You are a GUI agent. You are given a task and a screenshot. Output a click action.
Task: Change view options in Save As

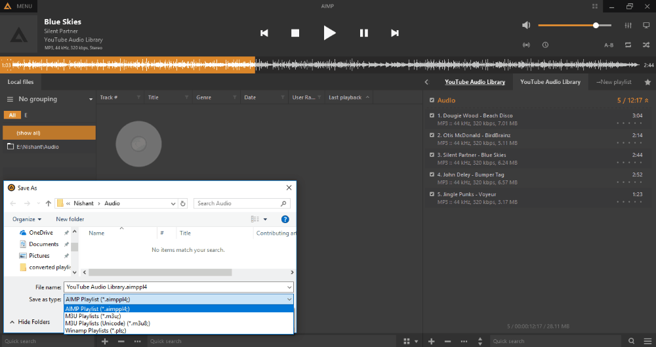[258, 219]
